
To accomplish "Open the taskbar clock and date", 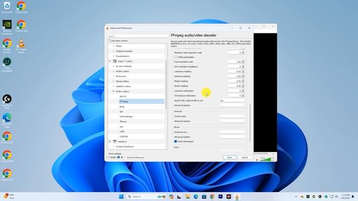I will tap(345, 197).
